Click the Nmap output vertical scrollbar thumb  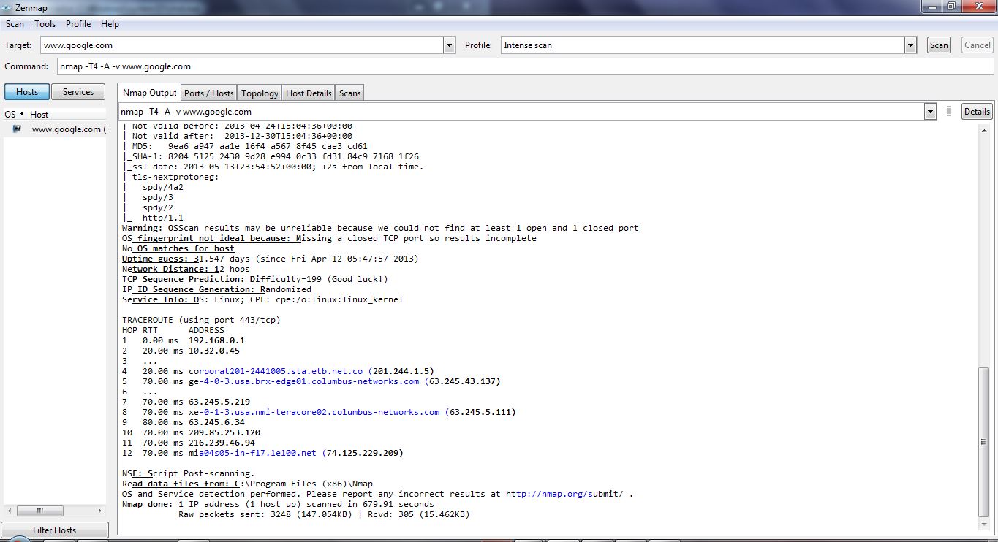(984, 440)
